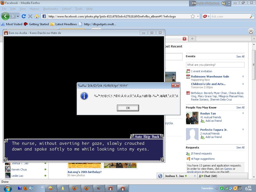Reload the page with the refresh icon
This screenshot has width=256, height=192.
(24, 16)
